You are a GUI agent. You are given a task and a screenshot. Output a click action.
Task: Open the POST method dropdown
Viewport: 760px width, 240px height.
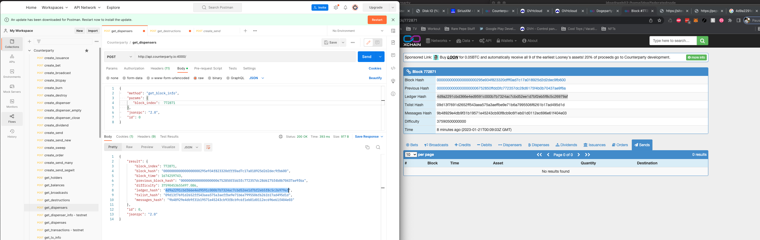click(x=120, y=57)
